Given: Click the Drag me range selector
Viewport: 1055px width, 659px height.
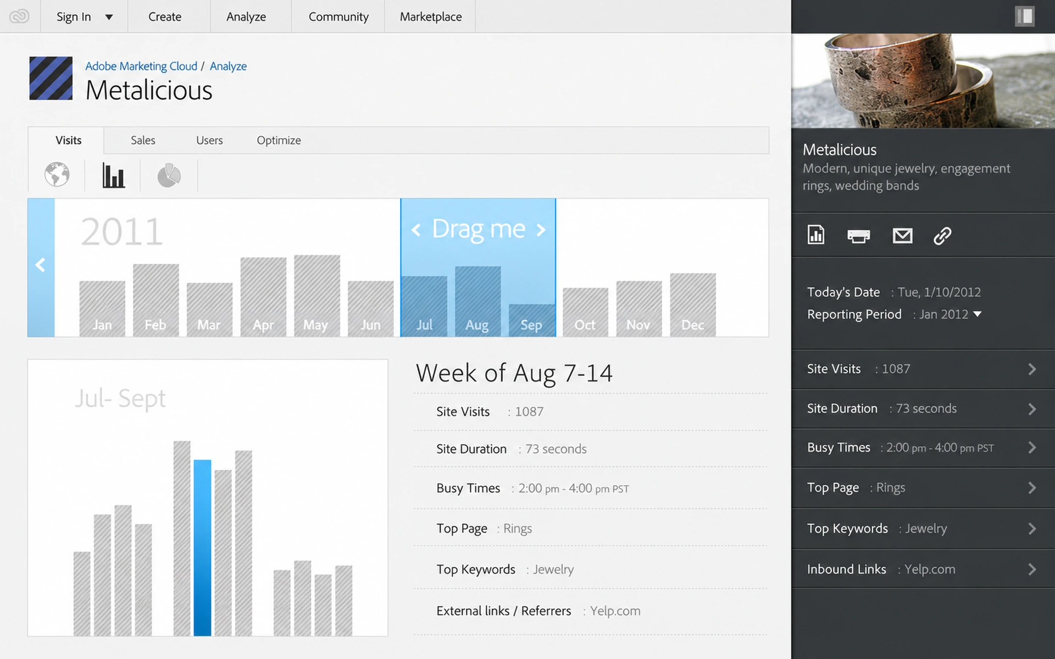Looking at the screenshot, I should tap(478, 267).
